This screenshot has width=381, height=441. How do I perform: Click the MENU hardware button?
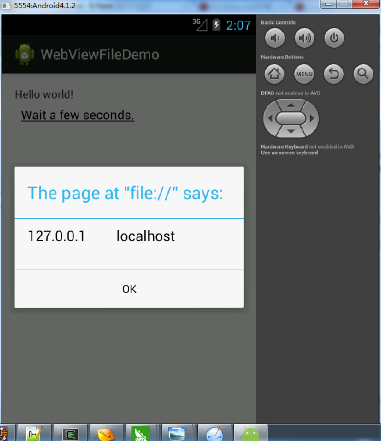304,74
